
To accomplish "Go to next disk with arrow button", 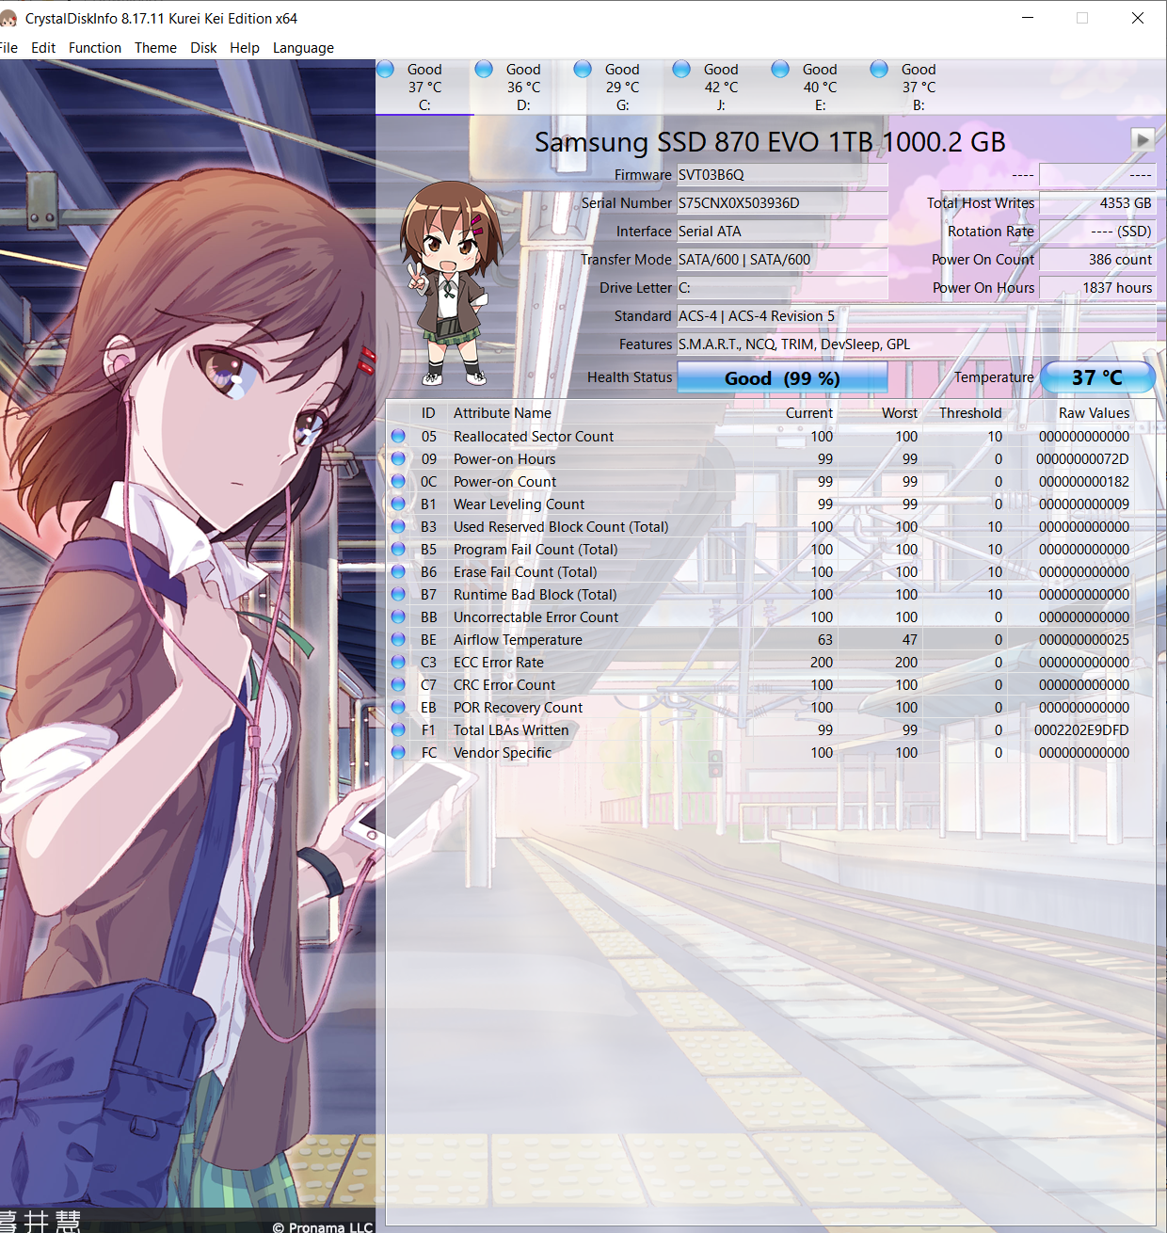I will [1143, 140].
